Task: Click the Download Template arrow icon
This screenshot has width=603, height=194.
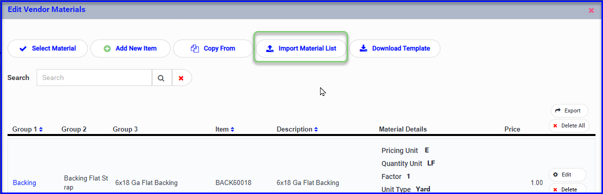Action: [363, 48]
